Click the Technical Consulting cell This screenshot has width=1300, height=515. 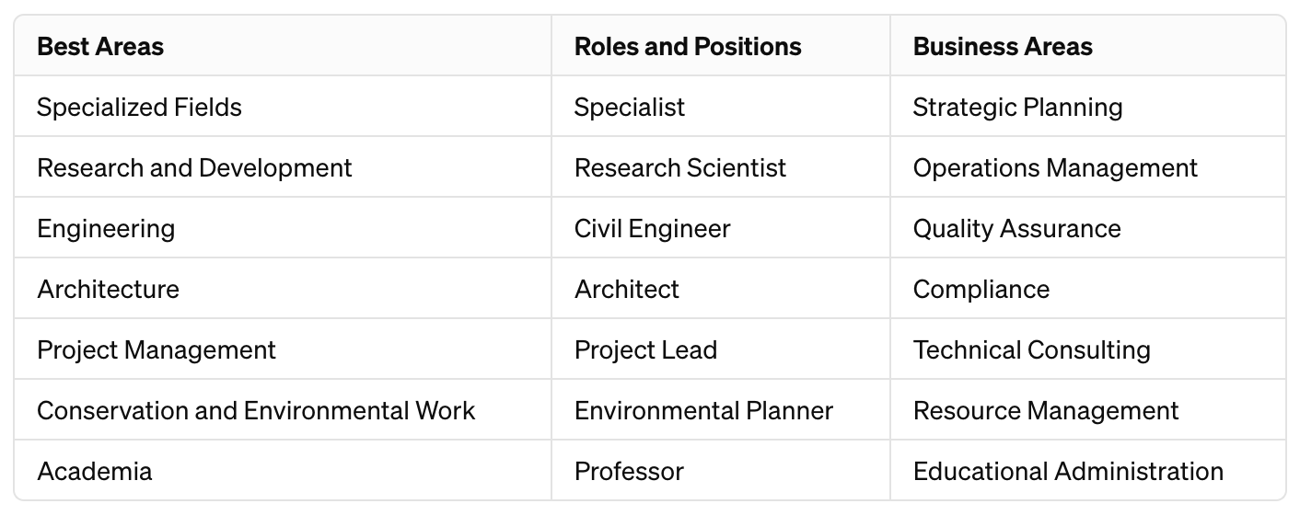1031,350
